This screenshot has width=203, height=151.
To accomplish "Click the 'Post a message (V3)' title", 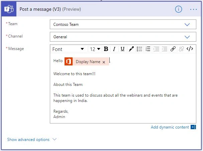I will pos(40,9).
